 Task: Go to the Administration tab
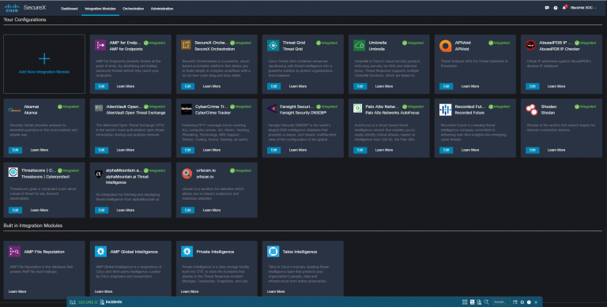162,9
